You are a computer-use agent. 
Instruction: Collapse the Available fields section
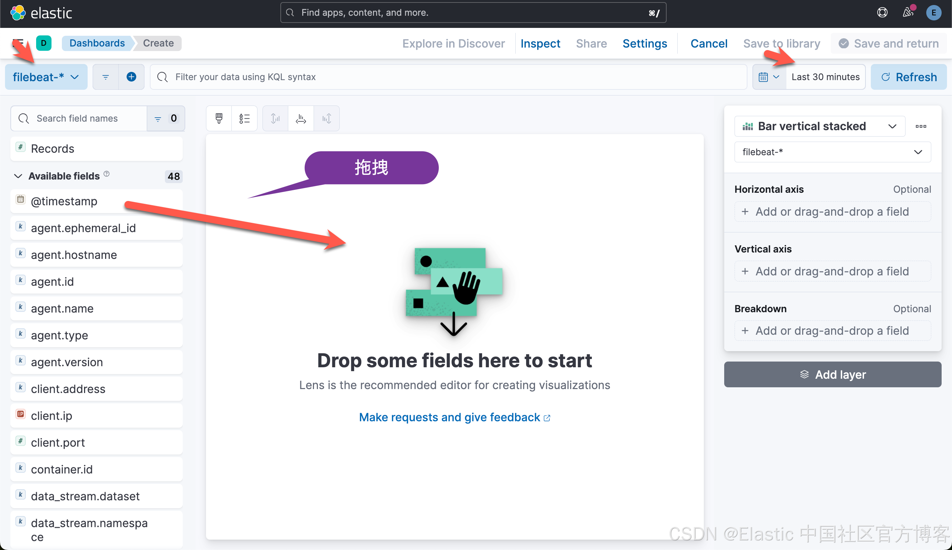pyautogui.click(x=18, y=176)
